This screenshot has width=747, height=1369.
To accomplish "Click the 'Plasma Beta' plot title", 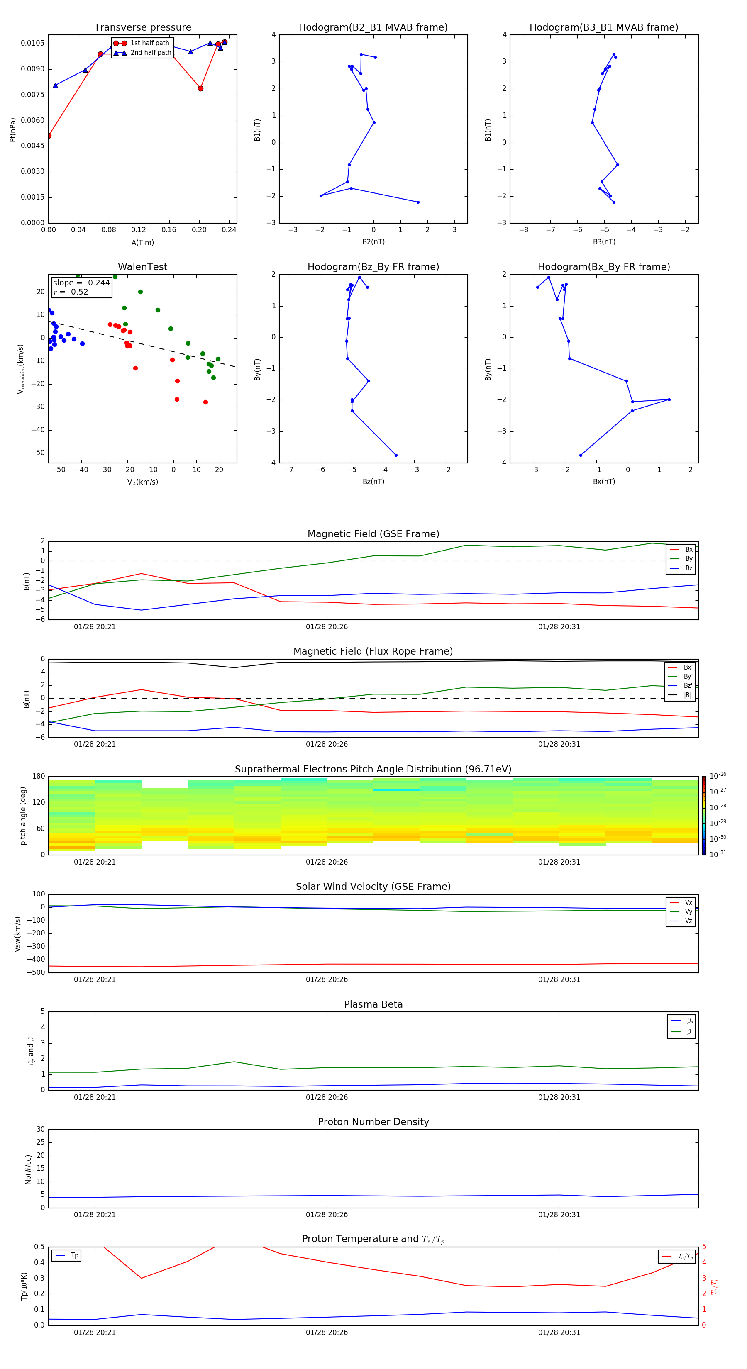I will pos(373,1004).
